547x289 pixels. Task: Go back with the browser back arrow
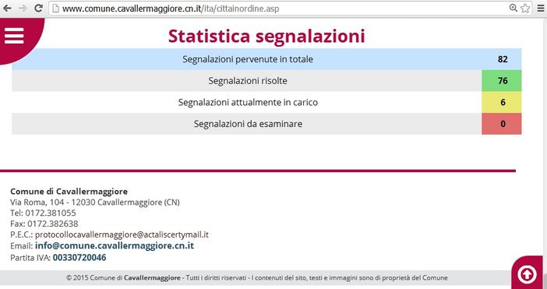pyautogui.click(x=7, y=9)
